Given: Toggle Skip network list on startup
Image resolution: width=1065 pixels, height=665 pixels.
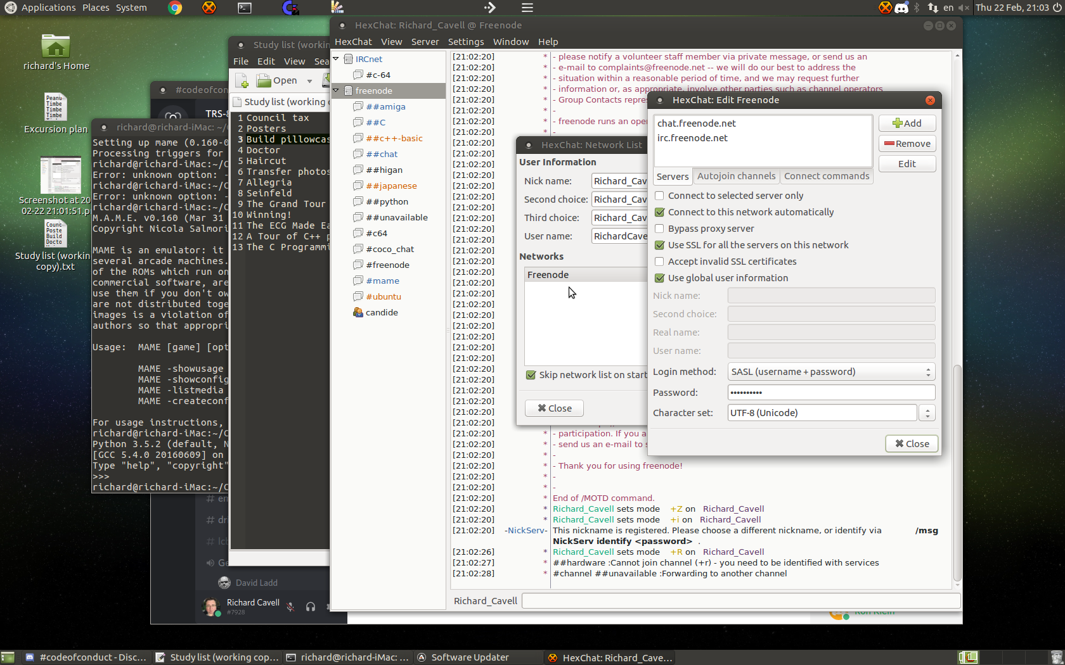Looking at the screenshot, I should 531,375.
